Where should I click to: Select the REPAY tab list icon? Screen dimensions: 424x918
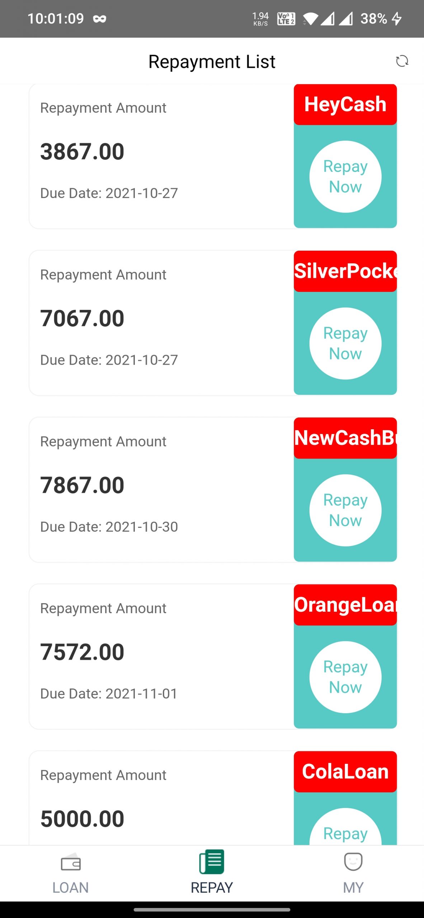212,862
